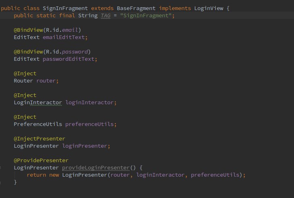This screenshot has height=198, width=294.
Task: Click preferenceUtils argument in LoginPresenter constructor
Action: click(215, 175)
